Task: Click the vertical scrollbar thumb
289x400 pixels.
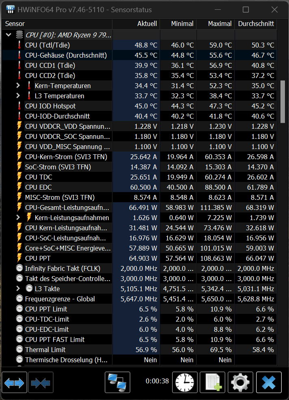Action: [x=283, y=102]
